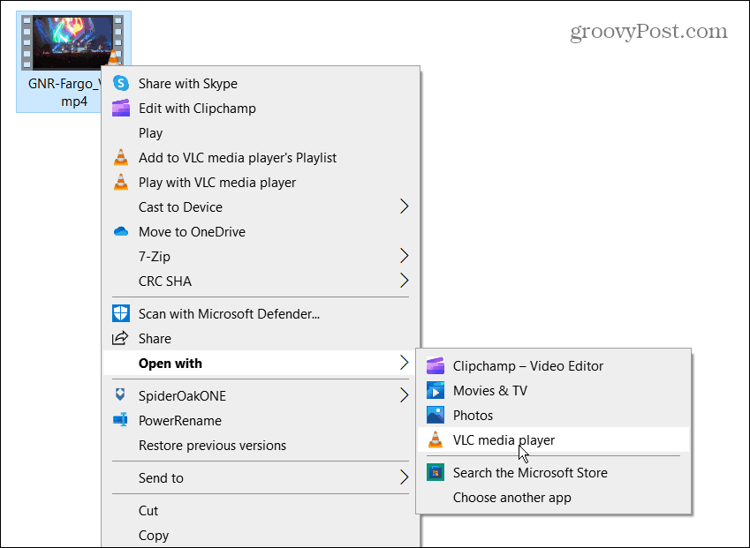This screenshot has width=750, height=548.
Task: Click the Microsoft Store icon
Action: 436,472
